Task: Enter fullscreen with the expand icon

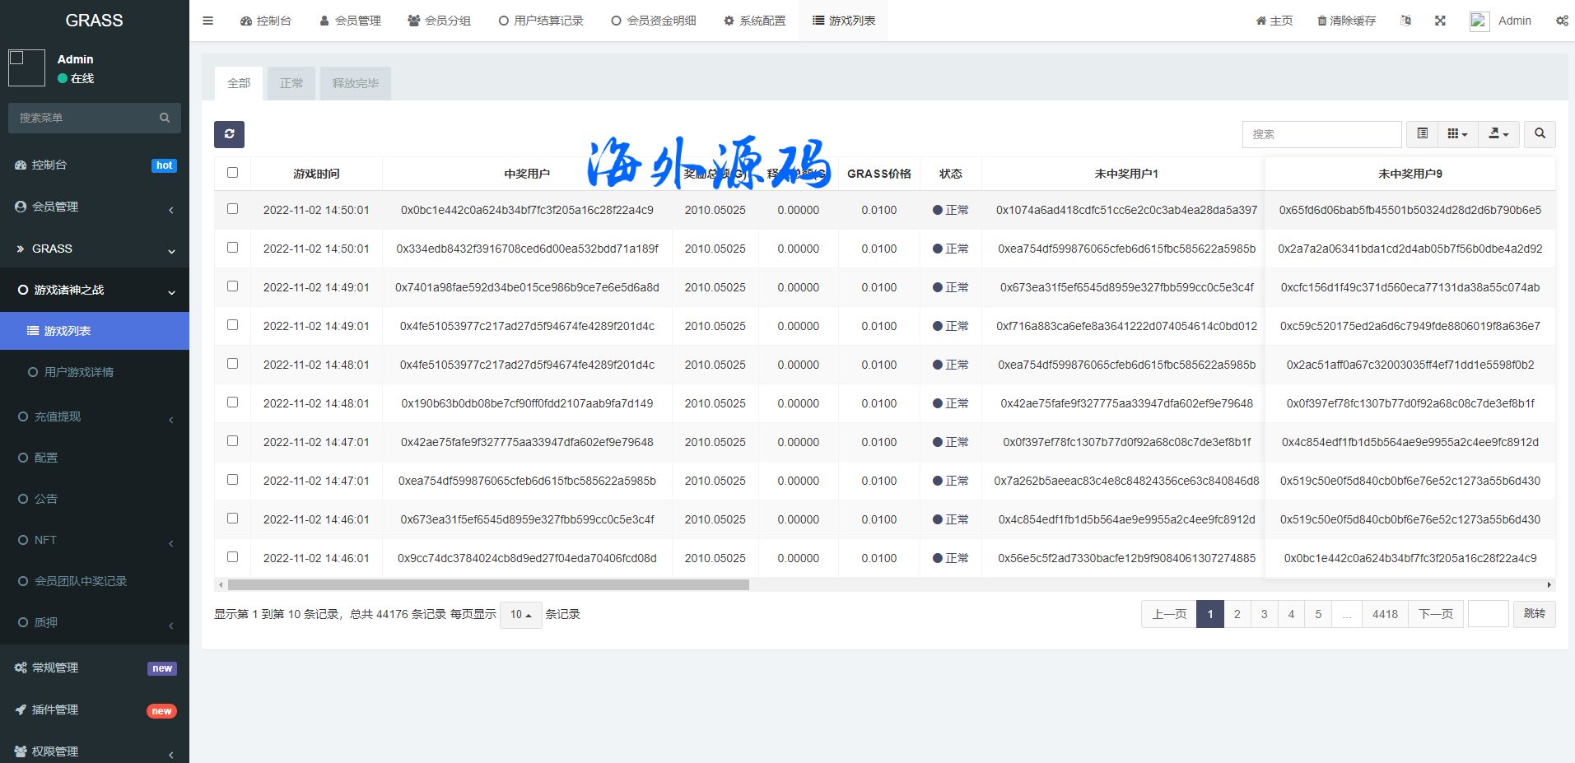Action: point(1440,21)
